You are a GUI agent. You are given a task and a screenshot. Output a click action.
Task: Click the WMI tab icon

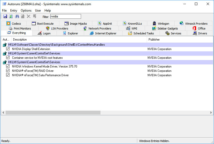coord(128,28)
